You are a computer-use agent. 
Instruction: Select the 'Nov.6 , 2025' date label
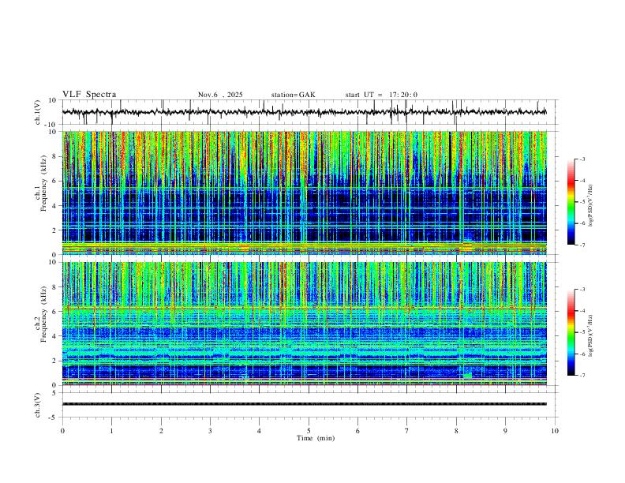point(220,95)
